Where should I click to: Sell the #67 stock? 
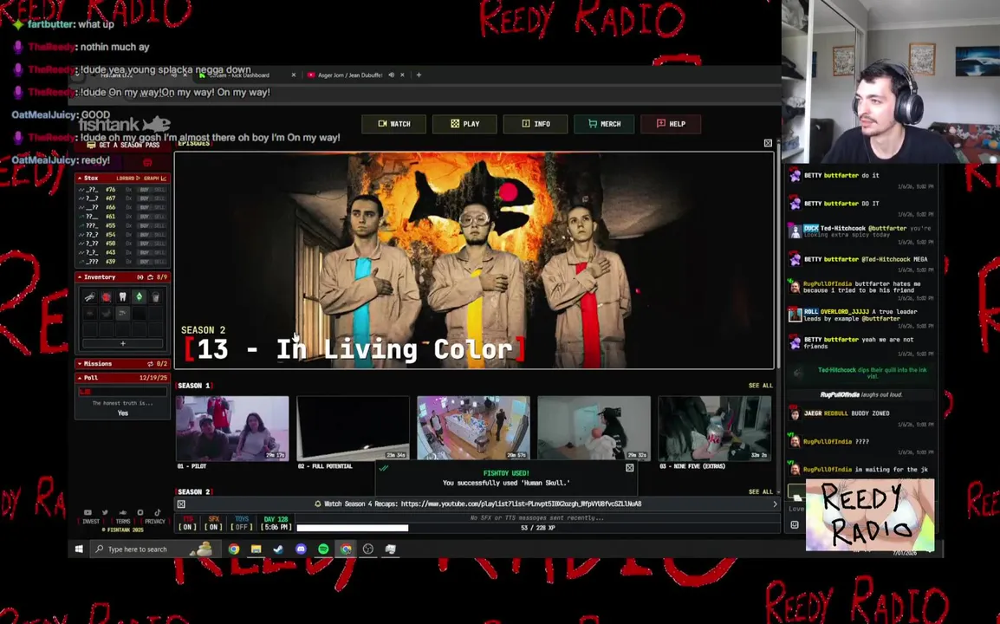[159, 198]
